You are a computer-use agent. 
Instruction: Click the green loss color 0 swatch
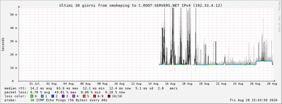point(32,96)
